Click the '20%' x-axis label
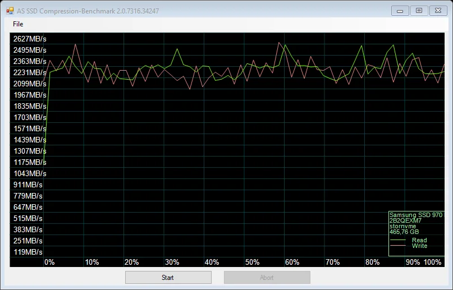Screen dimensions: 453x290 tap(132, 263)
